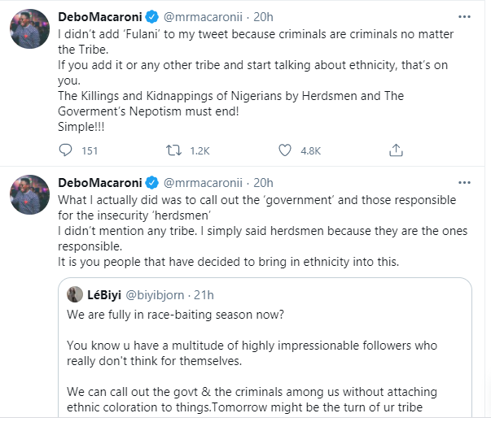Click @mrmacaronii handle on first tweet

point(204,17)
